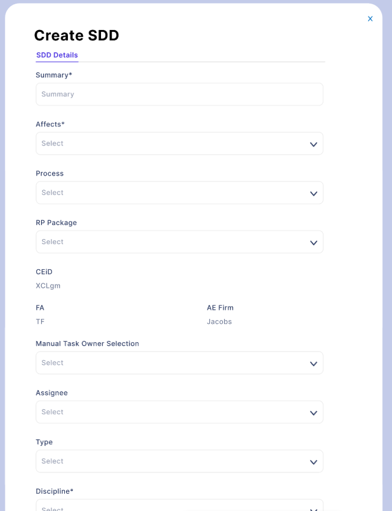Open Manual Task Owner Selection select box
Image resolution: width=392 pixels, height=511 pixels.
pyautogui.click(x=53, y=363)
